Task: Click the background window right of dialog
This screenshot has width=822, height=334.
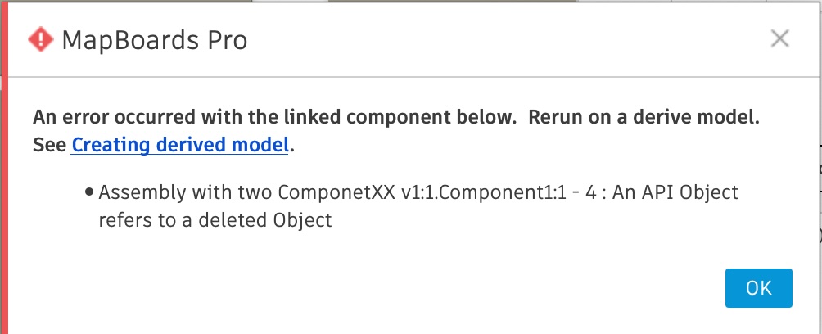Action: point(819,205)
